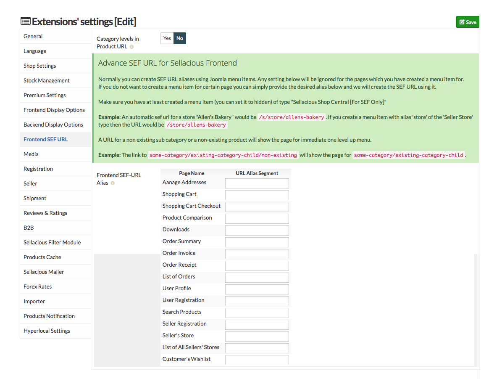Open the Media tab
The width and height of the screenshot is (481, 379).
click(55, 154)
